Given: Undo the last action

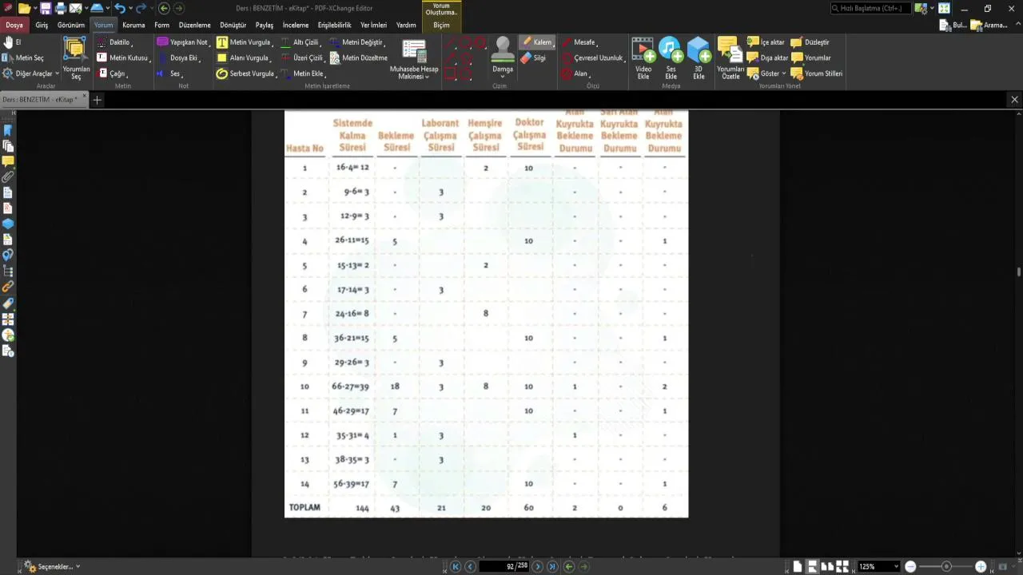Looking at the screenshot, I should pyautogui.click(x=119, y=8).
